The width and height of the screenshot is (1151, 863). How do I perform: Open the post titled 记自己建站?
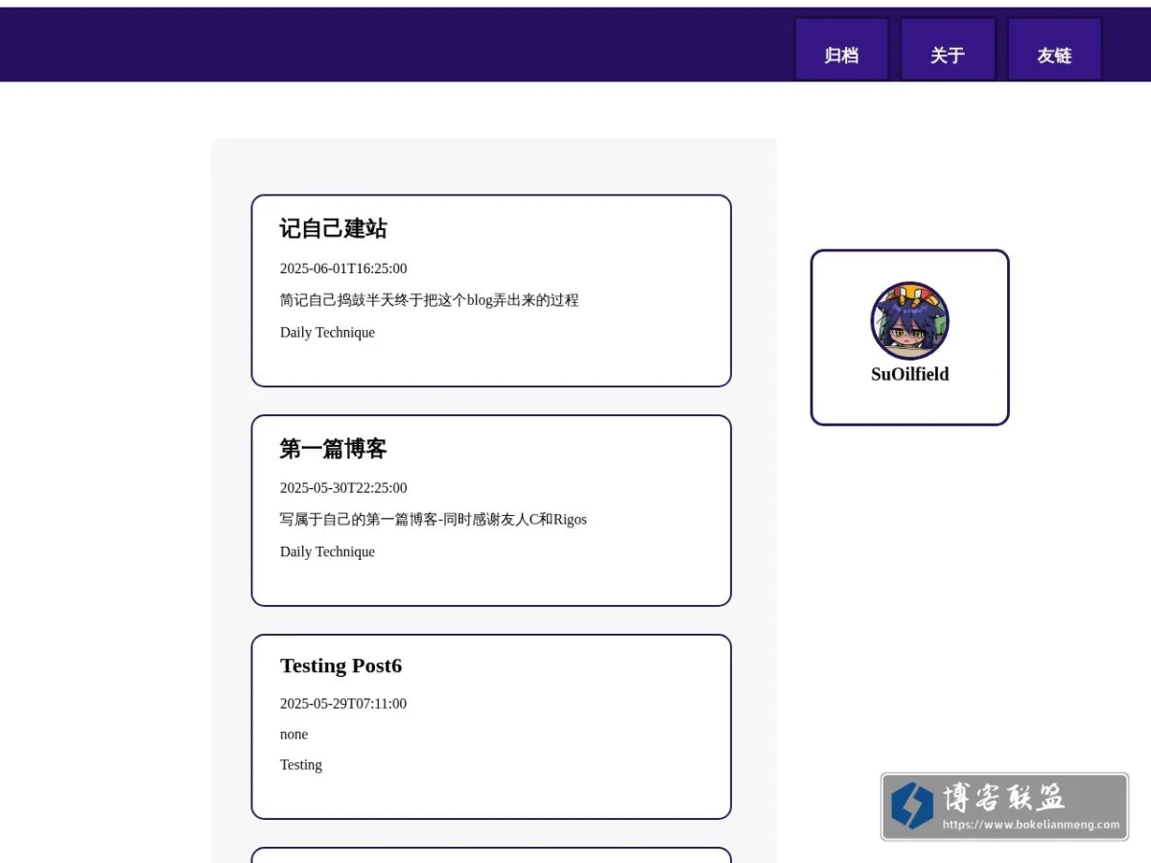pyautogui.click(x=334, y=228)
